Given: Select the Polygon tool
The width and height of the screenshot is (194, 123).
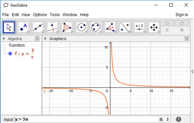Looking at the screenshot, I should [67, 27].
